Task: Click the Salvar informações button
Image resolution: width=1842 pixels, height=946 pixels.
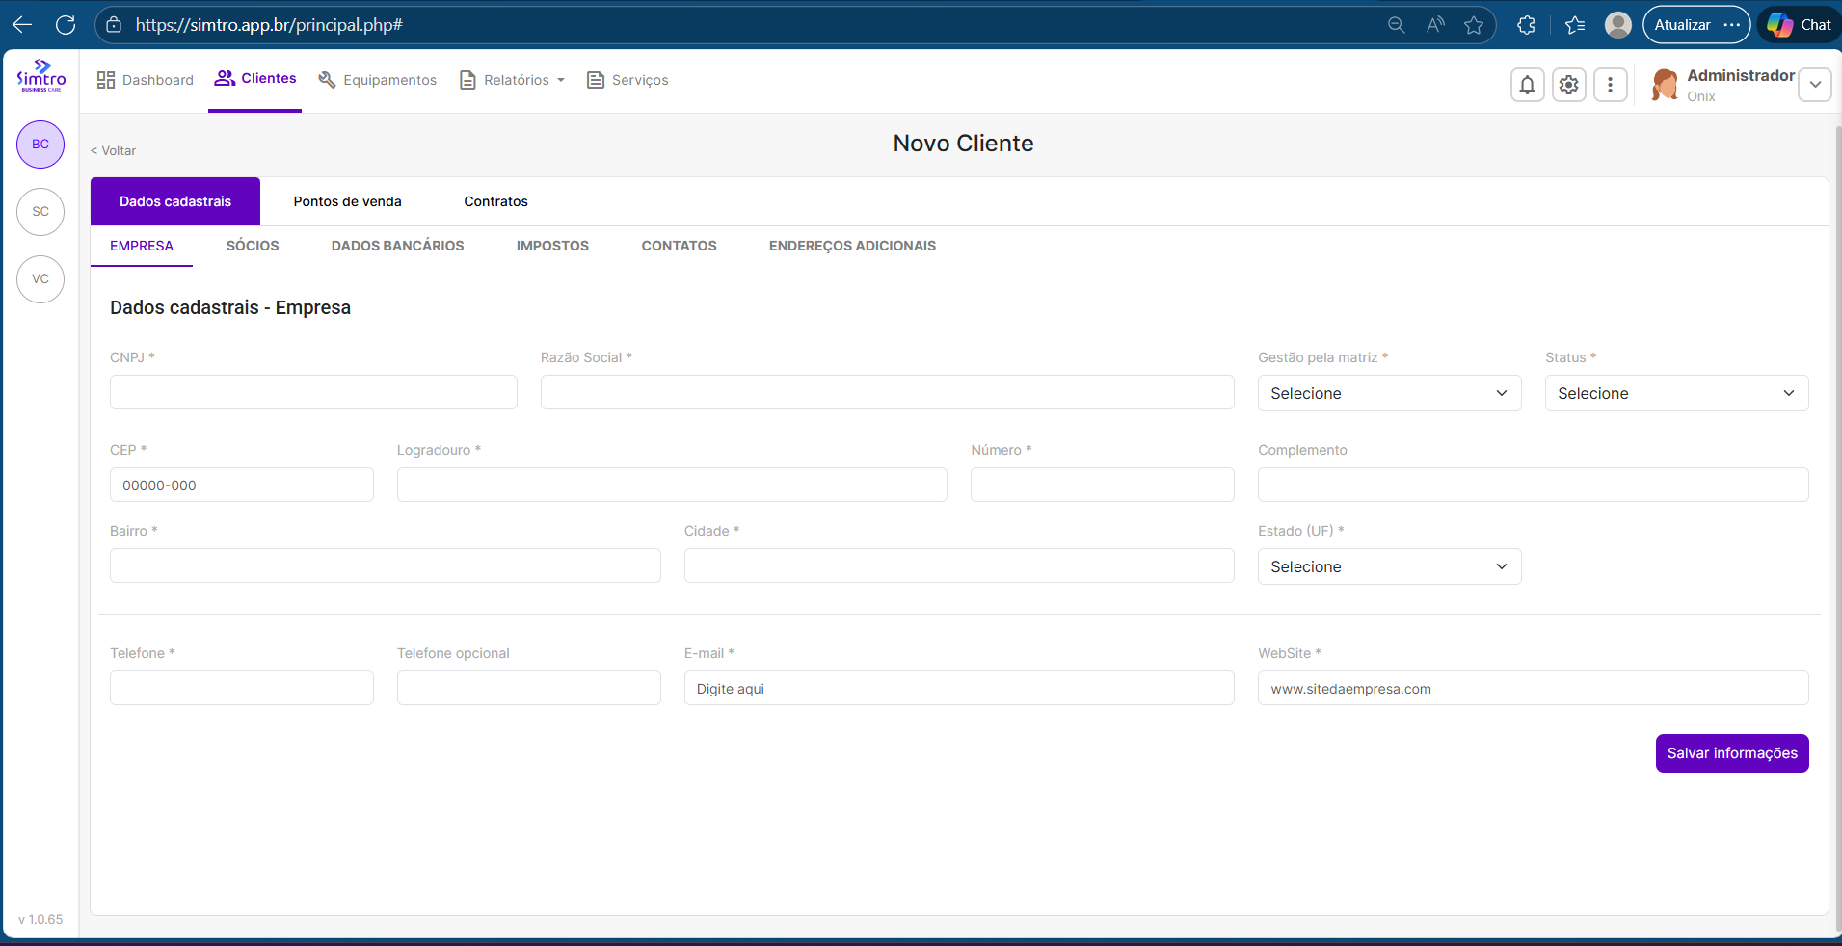Action: [x=1731, y=753]
